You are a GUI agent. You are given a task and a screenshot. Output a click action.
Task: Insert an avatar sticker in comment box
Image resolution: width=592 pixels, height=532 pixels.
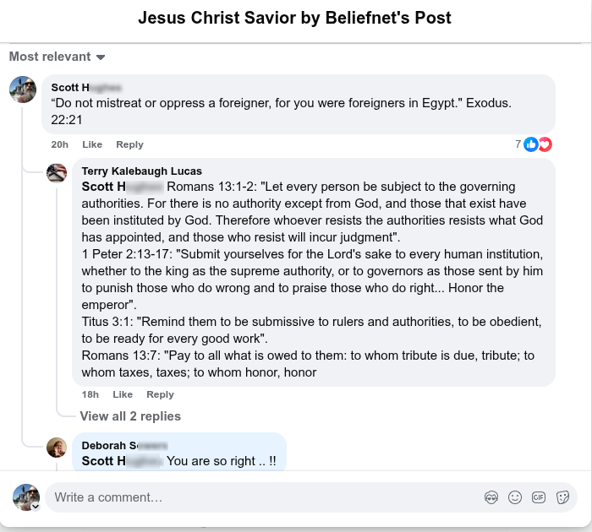pyautogui.click(x=491, y=497)
